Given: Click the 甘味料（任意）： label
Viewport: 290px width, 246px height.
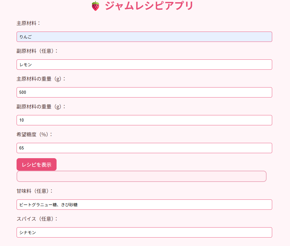Looking at the screenshot, I should point(35,191).
